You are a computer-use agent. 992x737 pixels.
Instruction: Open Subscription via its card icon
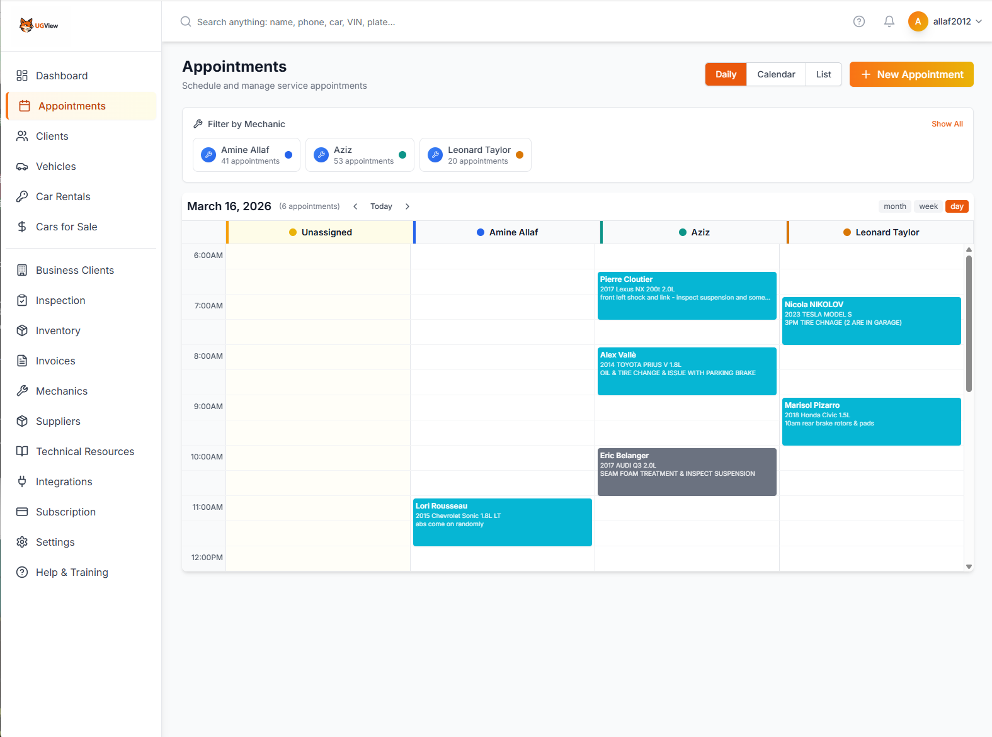22,512
